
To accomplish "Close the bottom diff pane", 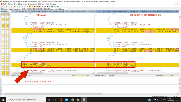I will (1, 77).
